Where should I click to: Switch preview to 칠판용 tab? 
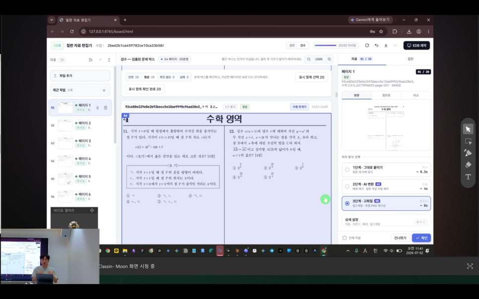[386, 95]
